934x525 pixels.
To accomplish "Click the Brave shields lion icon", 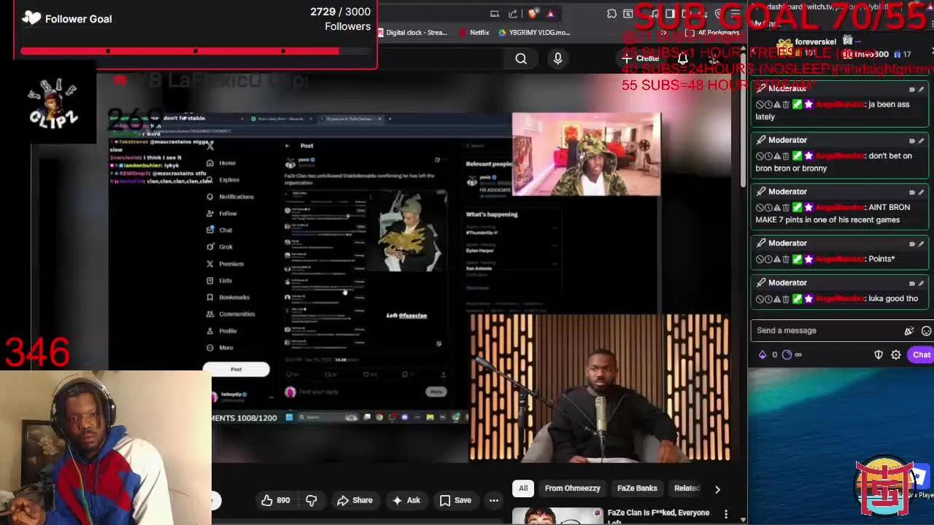I will 533,13.
